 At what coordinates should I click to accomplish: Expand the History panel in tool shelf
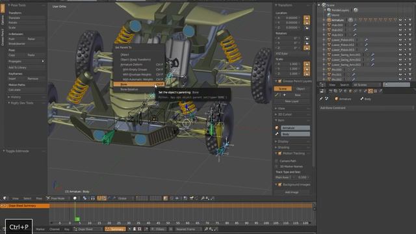click(9, 97)
